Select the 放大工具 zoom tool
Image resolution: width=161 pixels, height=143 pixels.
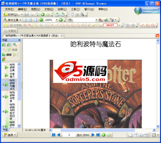[11, 20]
